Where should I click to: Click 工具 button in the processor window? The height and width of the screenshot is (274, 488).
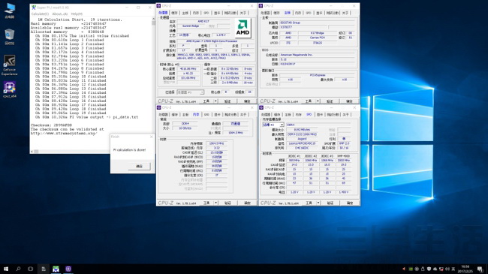click(206, 101)
